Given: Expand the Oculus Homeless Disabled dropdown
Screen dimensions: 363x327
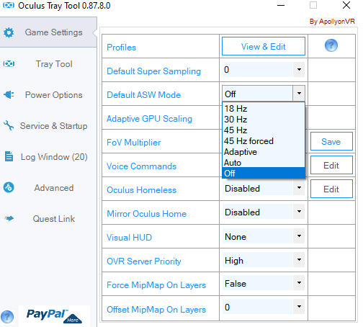Looking at the screenshot, I should coord(299,187).
